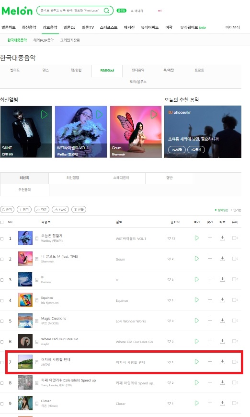Click the search magnifier icon
250x417 pixels.
coord(106,11)
